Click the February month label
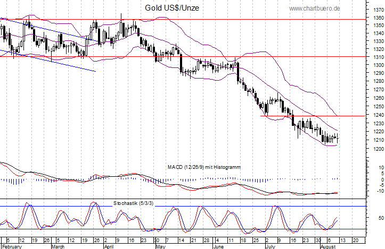This screenshot has height=249, width=385. click(12, 246)
